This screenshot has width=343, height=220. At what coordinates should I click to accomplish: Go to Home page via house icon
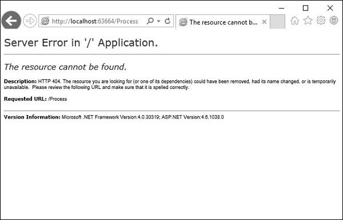pyautogui.click(x=294, y=21)
